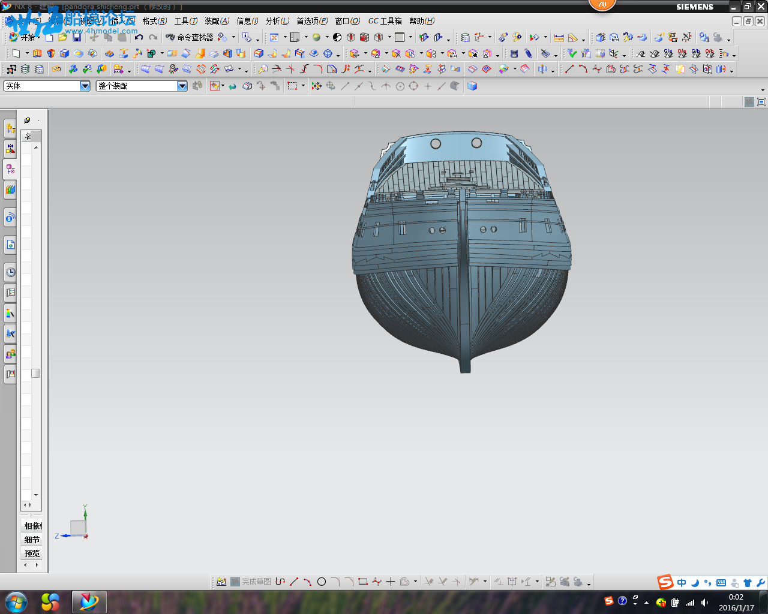Click the Measure angle icon
Screen dimensions: 768x614
click(573, 37)
